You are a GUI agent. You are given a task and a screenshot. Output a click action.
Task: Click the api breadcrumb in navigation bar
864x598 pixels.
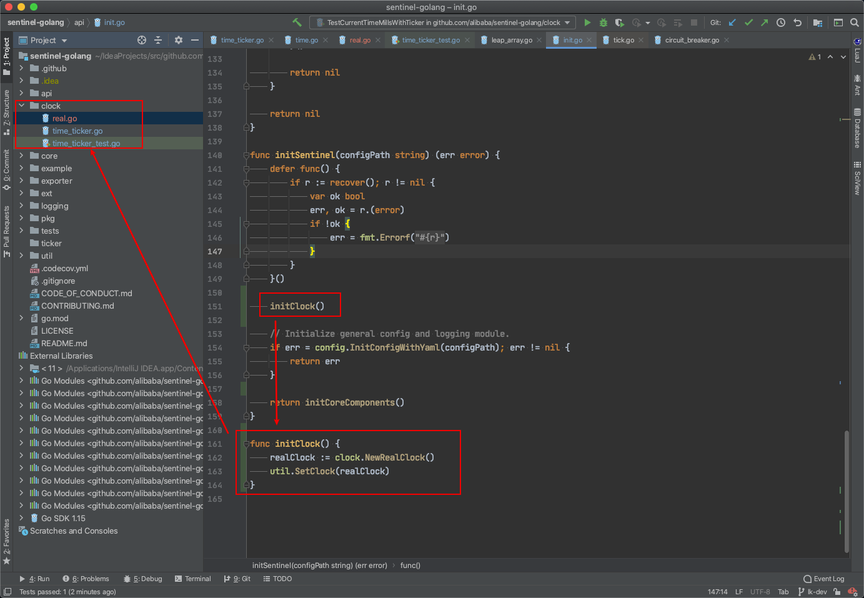pos(79,22)
